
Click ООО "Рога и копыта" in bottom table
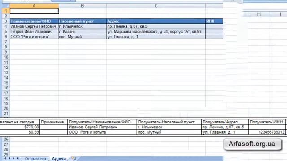(102, 132)
